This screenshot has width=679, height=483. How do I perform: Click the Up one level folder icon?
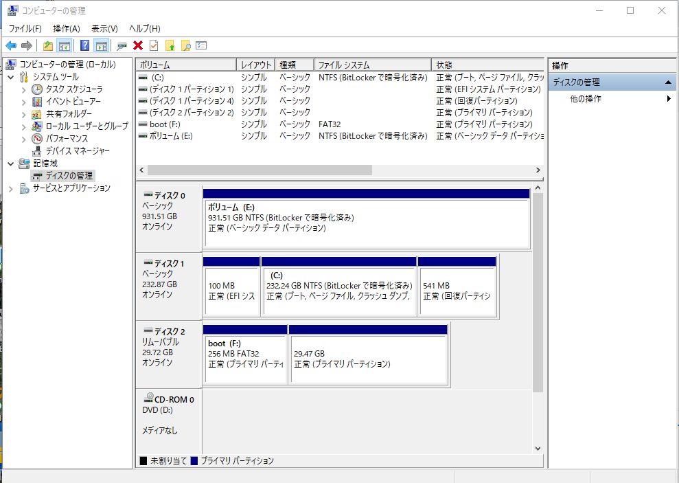pyautogui.click(x=47, y=46)
